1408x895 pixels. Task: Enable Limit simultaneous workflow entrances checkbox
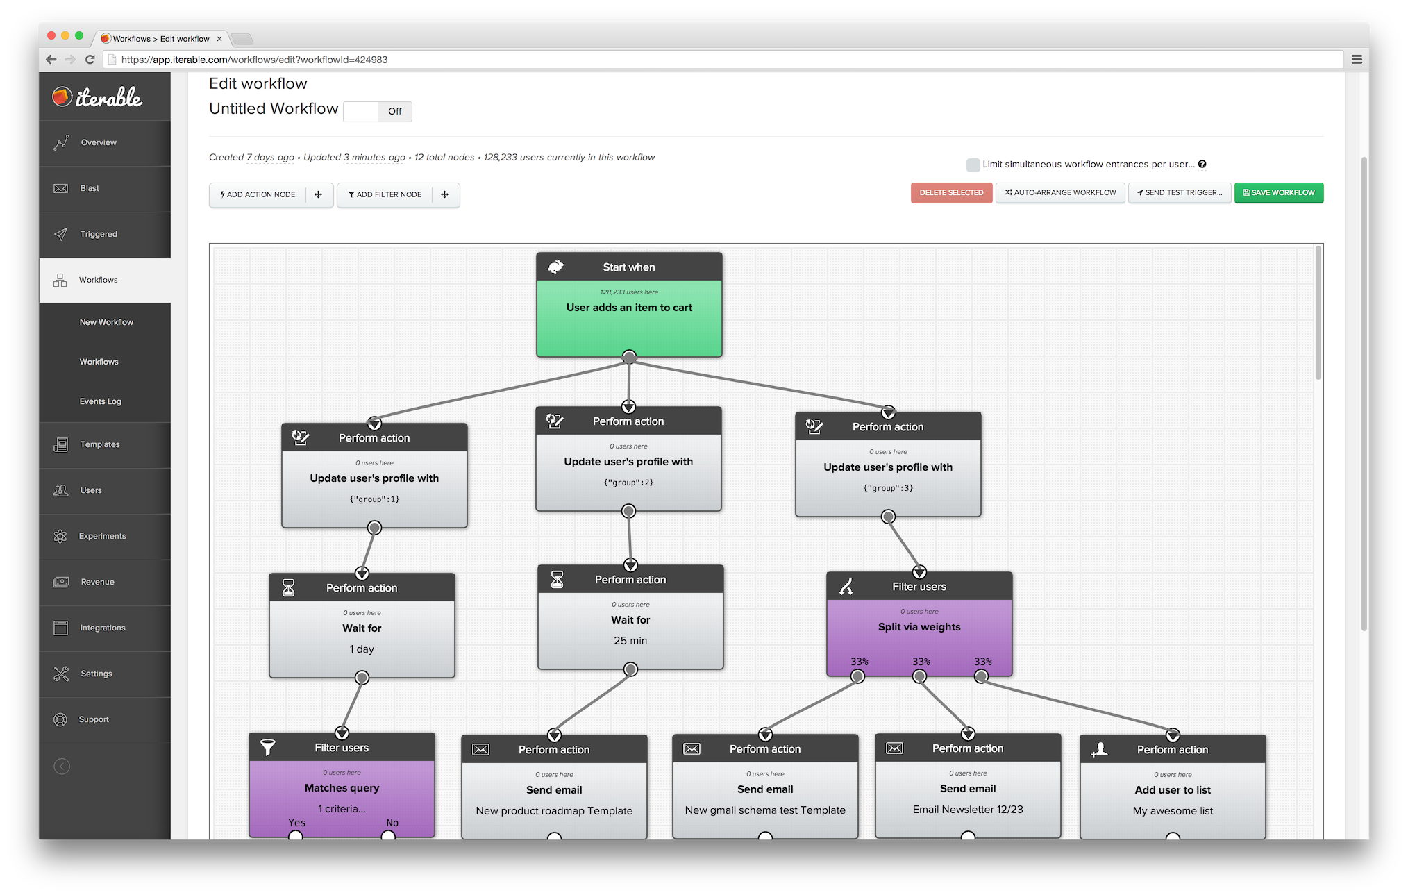point(973,165)
